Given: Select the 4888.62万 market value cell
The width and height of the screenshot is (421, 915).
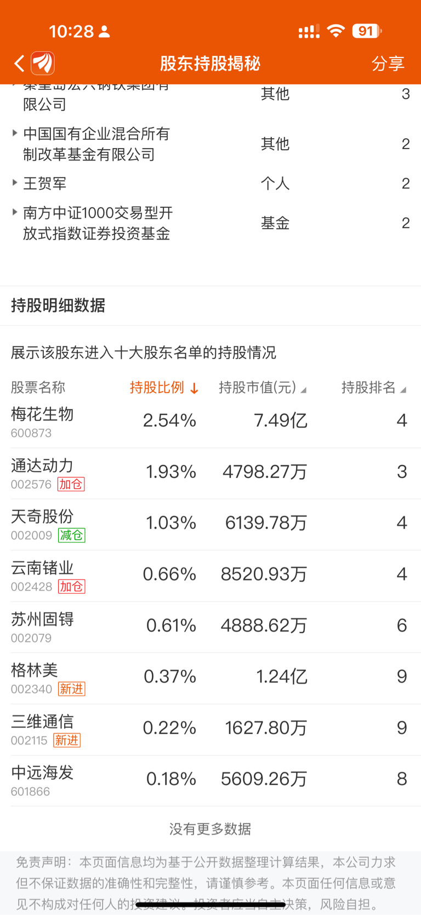Looking at the screenshot, I should click(264, 625).
